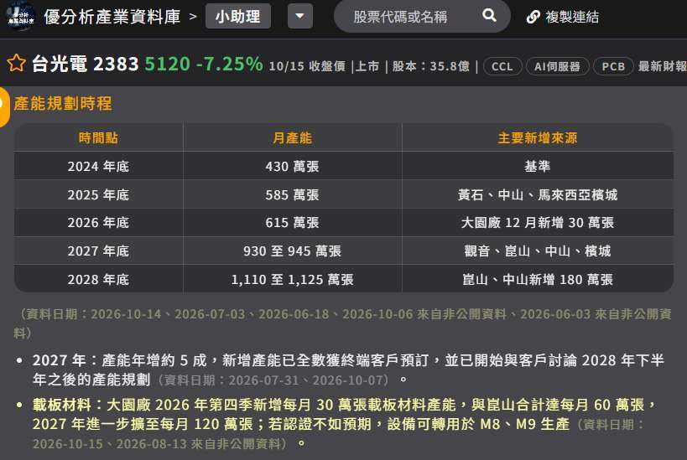
Task: Click 股本:35.8億 label
Action: pos(430,66)
